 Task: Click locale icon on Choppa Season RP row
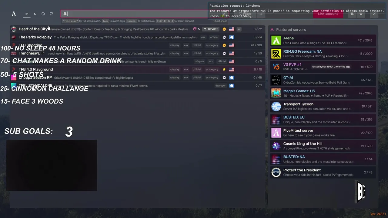tap(232, 78)
